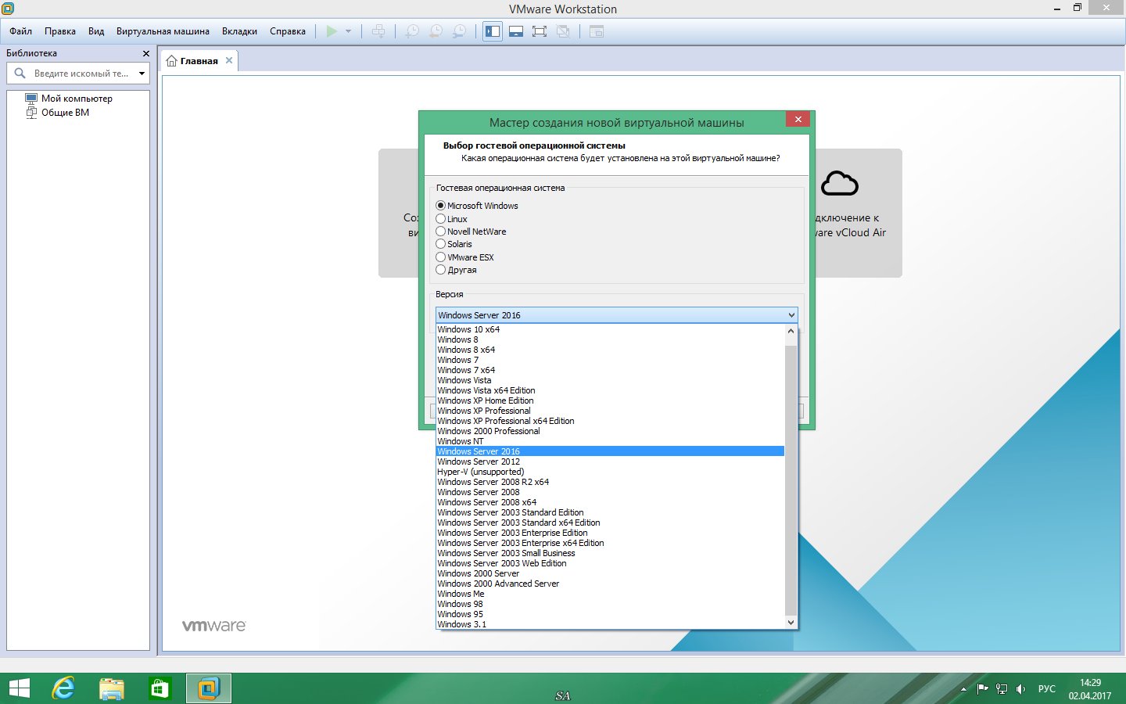Open the Файл menu

(21, 31)
